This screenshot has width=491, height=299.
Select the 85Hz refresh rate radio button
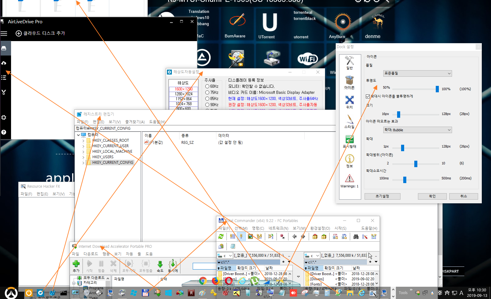pos(207,99)
